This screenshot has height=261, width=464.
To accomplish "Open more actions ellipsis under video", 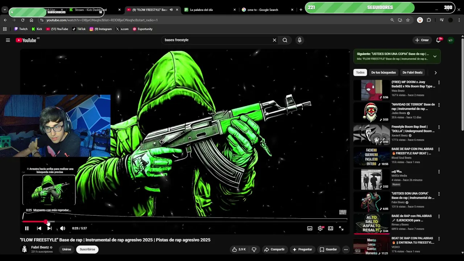I will pyautogui.click(x=346, y=249).
